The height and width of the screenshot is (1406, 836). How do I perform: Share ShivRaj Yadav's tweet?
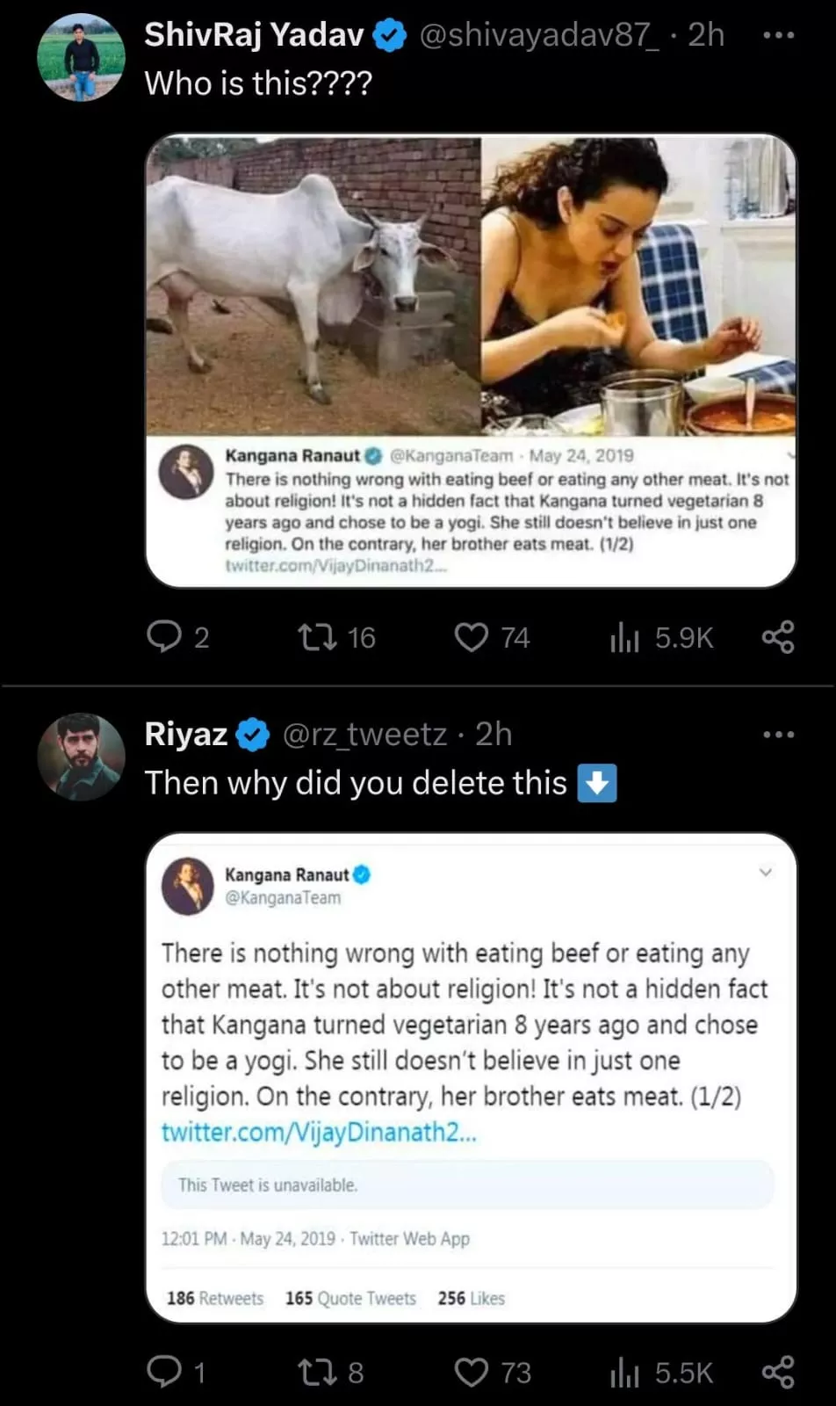pyautogui.click(x=778, y=636)
